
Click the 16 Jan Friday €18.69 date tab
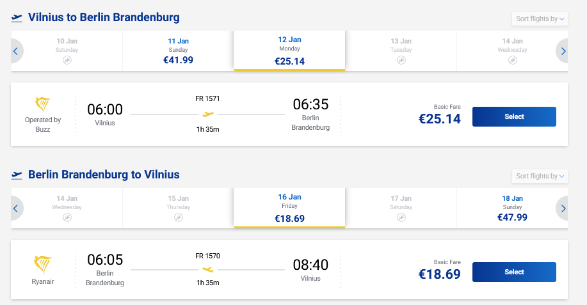[x=289, y=208]
